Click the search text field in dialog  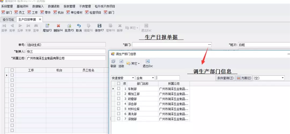coord(167,78)
